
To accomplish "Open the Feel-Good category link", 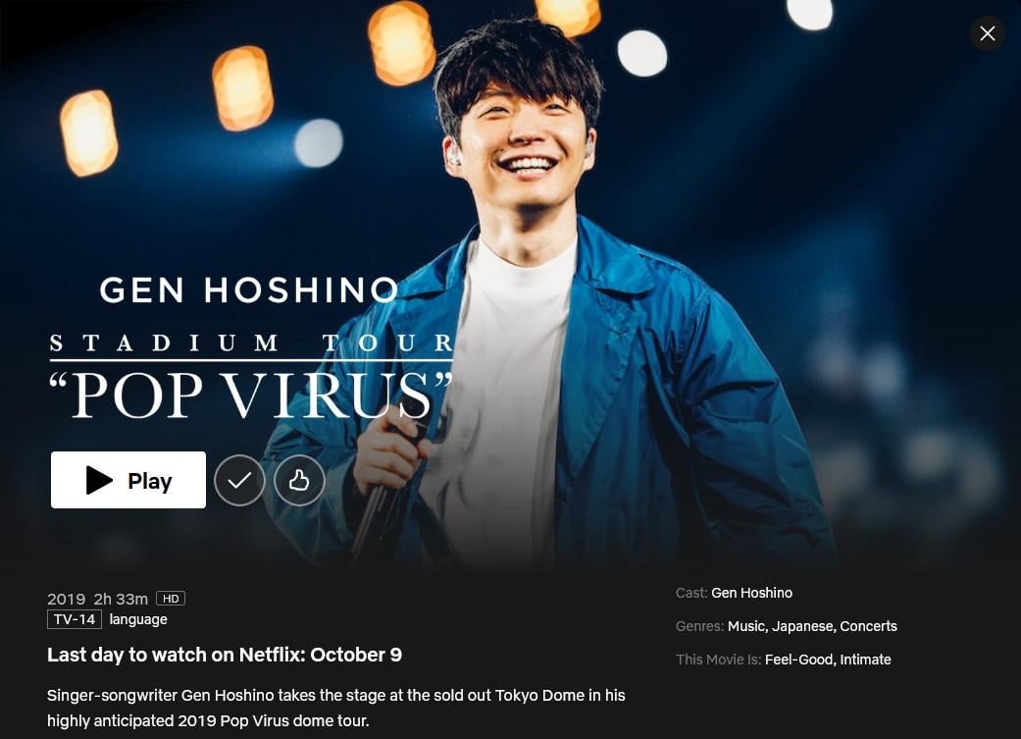I will [799, 660].
